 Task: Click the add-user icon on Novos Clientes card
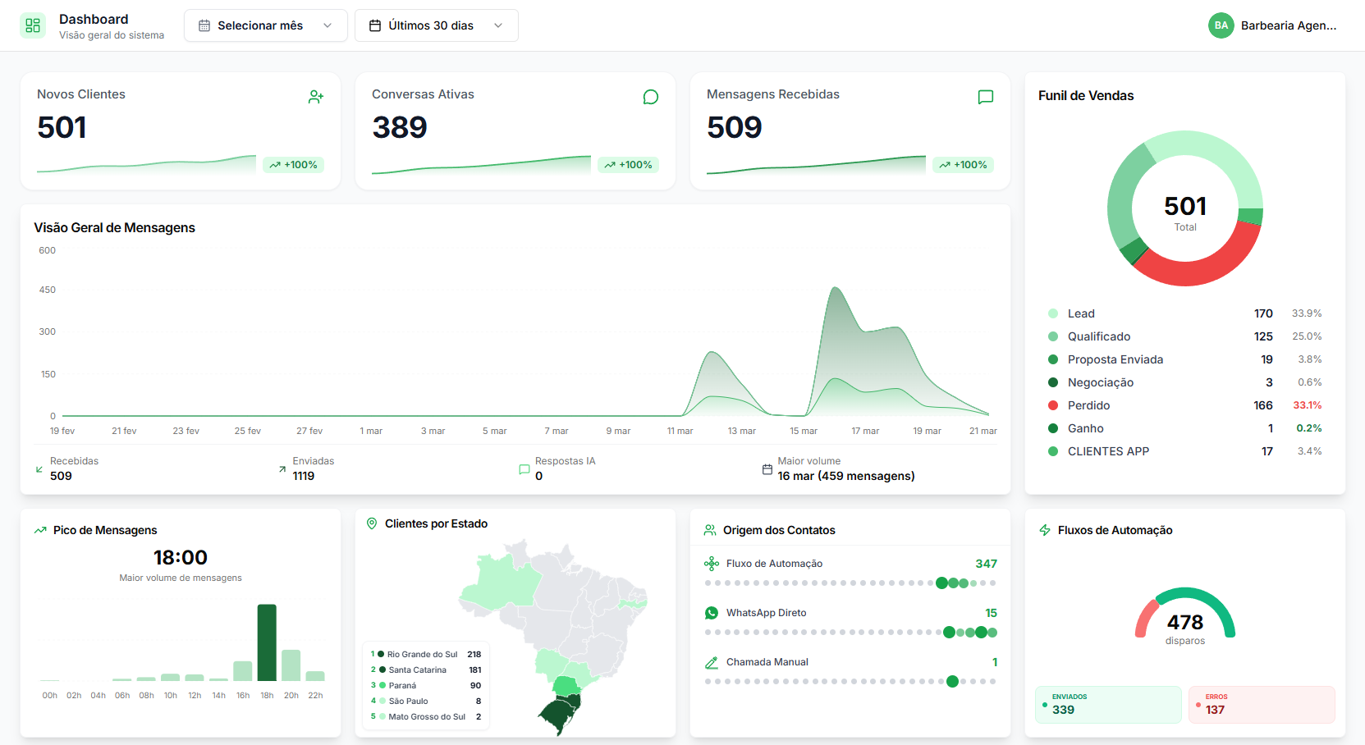(x=316, y=96)
